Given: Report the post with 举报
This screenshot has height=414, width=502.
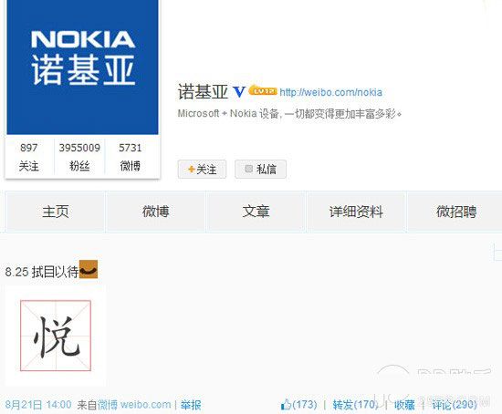Looking at the screenshot, I should pyautogui.click(x=191, y=405).
